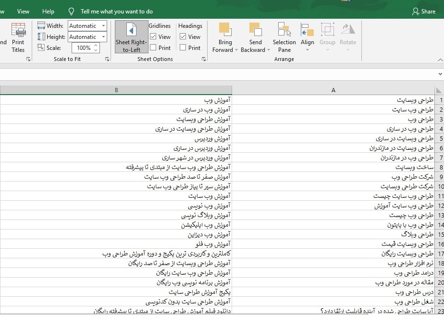444x315 pixels.
Task: Click cell B7 'آموزش وردپرس در شهر ساری'
Action: click(116, 158)
